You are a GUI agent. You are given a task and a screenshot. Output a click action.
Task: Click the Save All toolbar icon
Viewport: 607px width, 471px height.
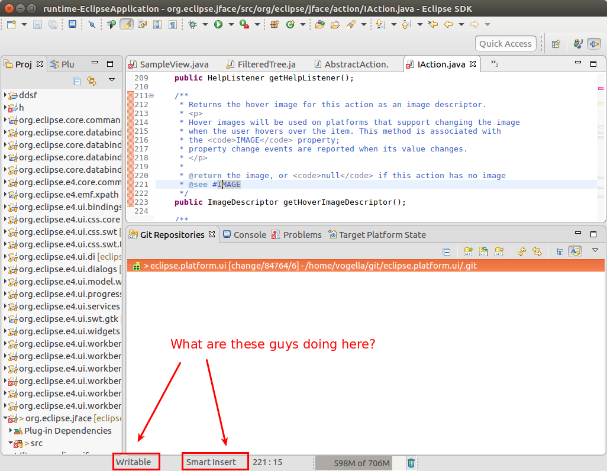coord(53,24)
